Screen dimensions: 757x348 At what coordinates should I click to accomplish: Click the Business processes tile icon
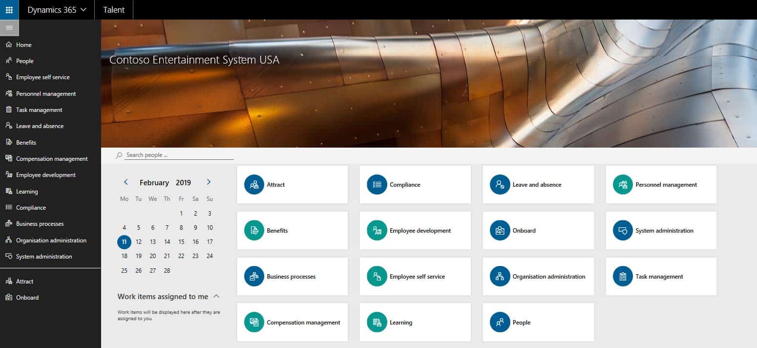(254, 277)
